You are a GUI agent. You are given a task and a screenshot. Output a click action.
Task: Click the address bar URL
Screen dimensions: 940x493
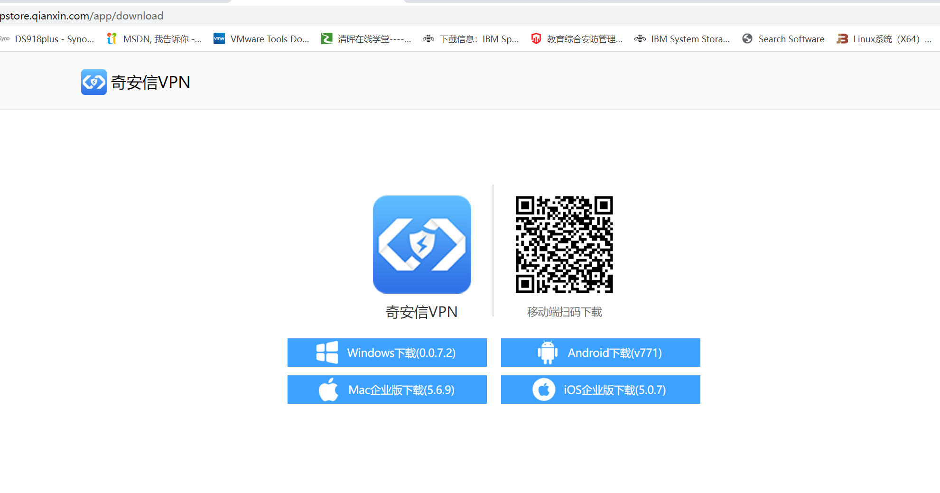82,16
